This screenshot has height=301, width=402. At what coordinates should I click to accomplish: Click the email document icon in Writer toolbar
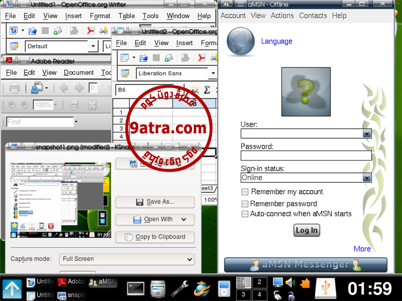58,31
